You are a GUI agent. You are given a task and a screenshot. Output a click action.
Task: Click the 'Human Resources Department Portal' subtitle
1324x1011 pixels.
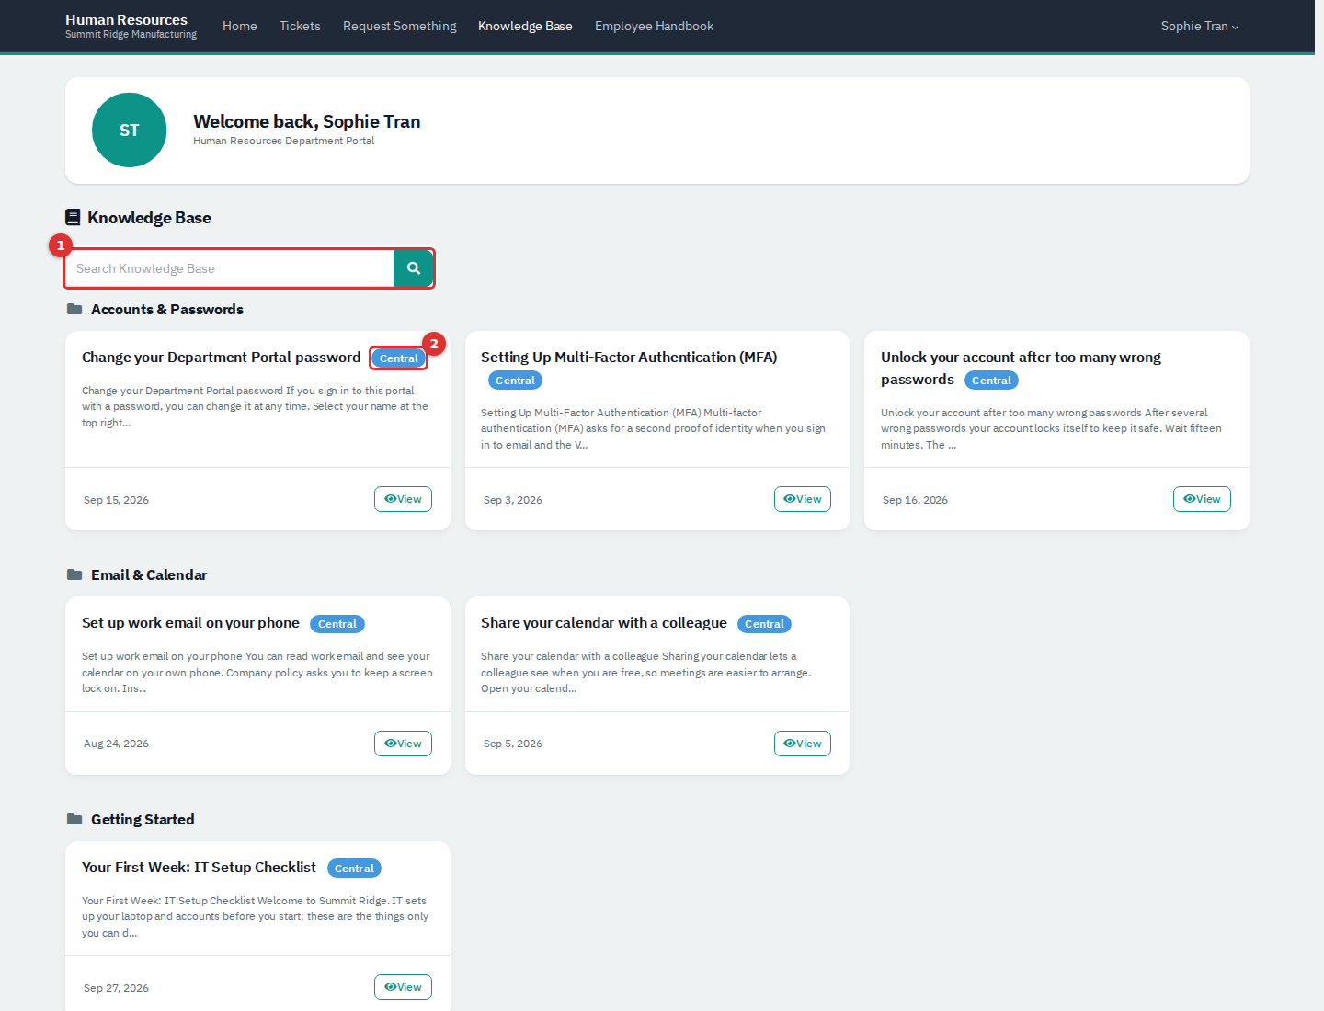284,141
